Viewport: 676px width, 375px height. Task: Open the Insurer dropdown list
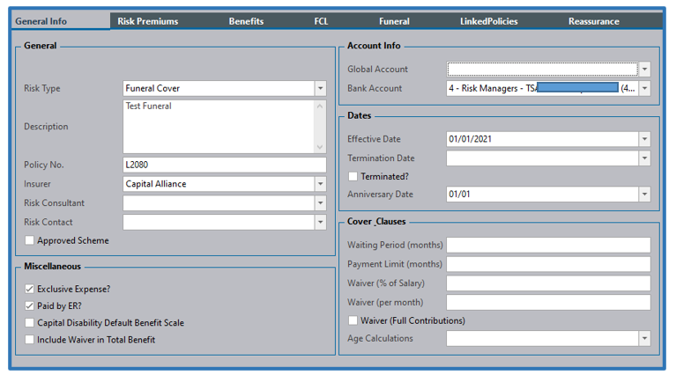[x=320, y=184]
